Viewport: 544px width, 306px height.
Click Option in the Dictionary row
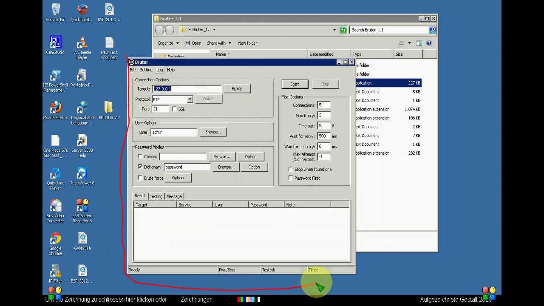254,167
